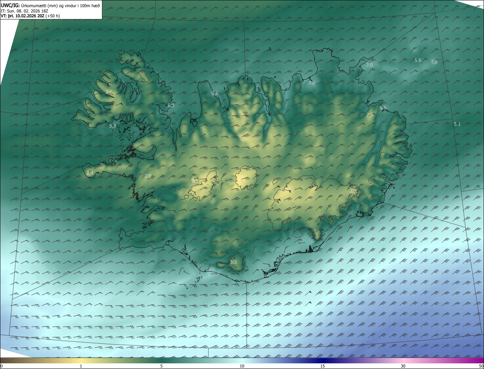Select the 3.3 precipitation value label
The width and height of the screenshot is (484, 369).
pos(233,262)
